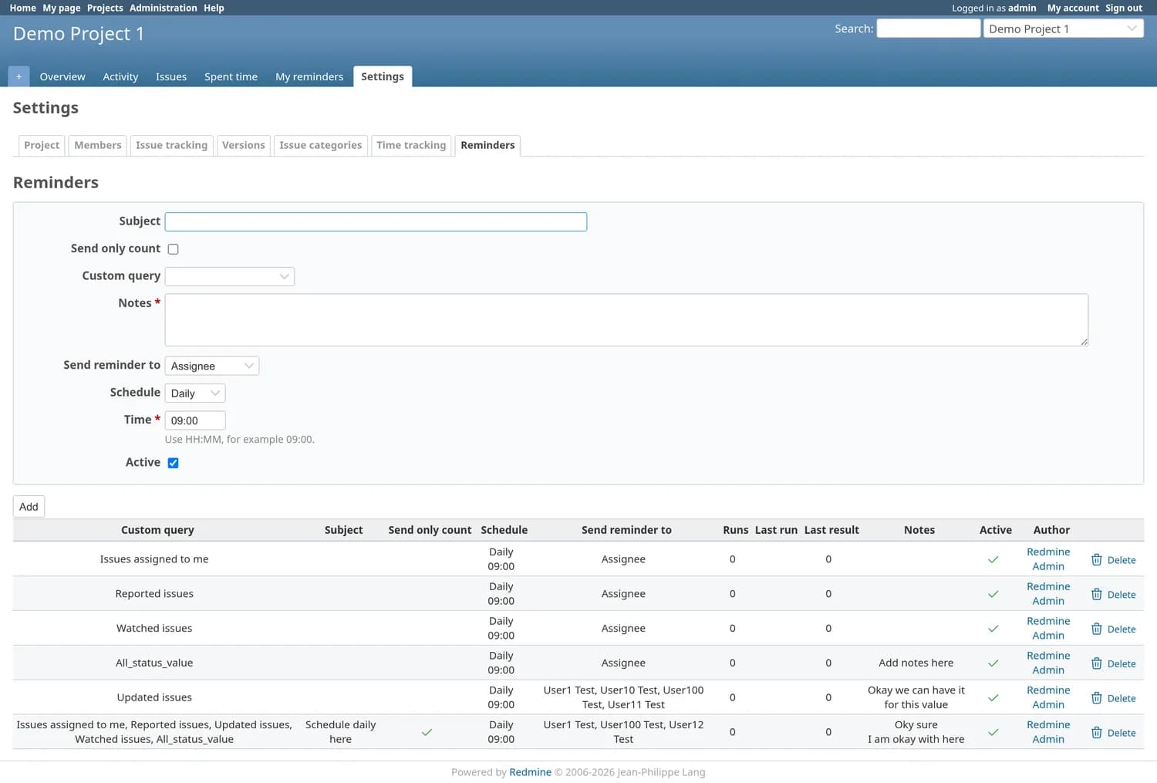Open the Help link
Image resolution: width=1157 pixels, height=783 pixels.
[x=214, y=8]
